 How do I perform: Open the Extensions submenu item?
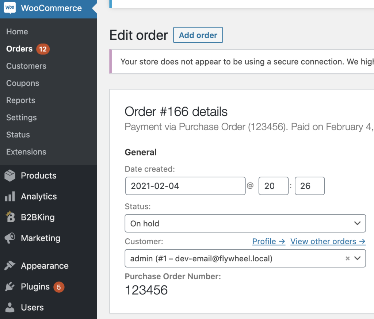pyautogui.click(x=26, y=152)
